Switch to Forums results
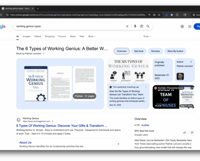This screenshot has height=161, width=200. tap(62, 36)
